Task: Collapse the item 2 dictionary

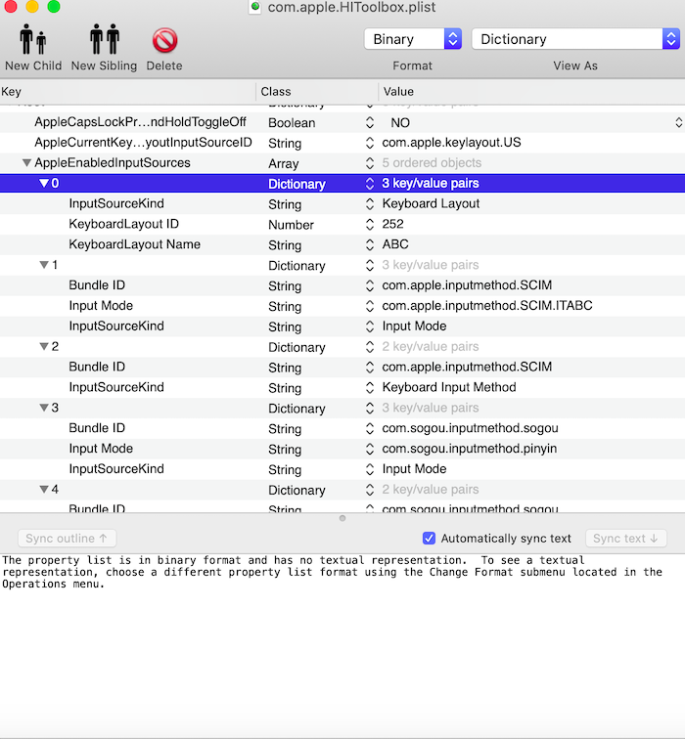Action: 44,346
